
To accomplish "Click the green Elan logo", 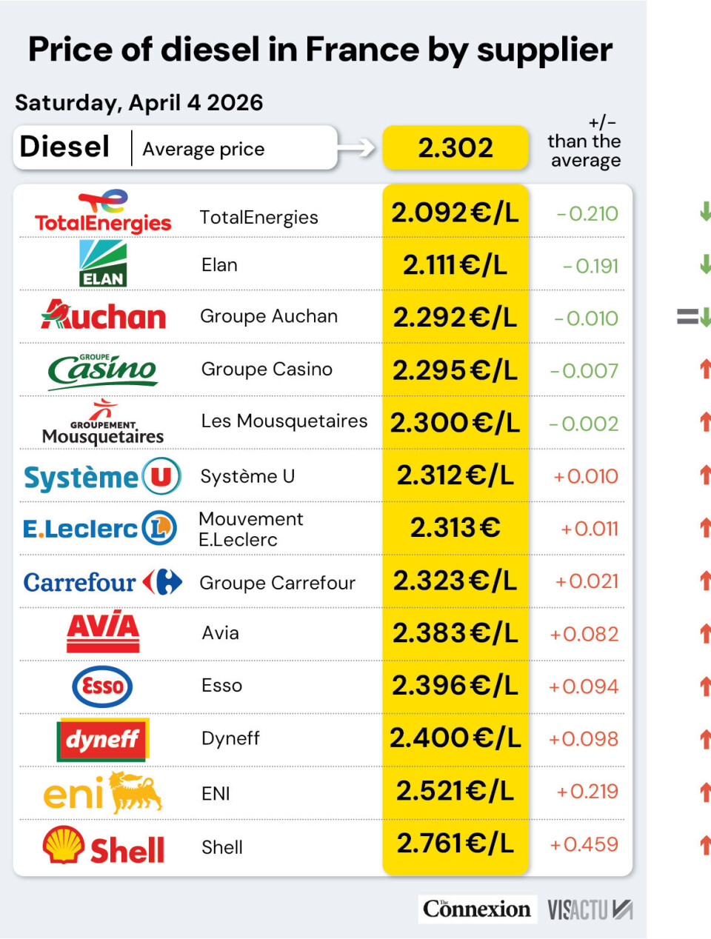I will coord(103,264).
